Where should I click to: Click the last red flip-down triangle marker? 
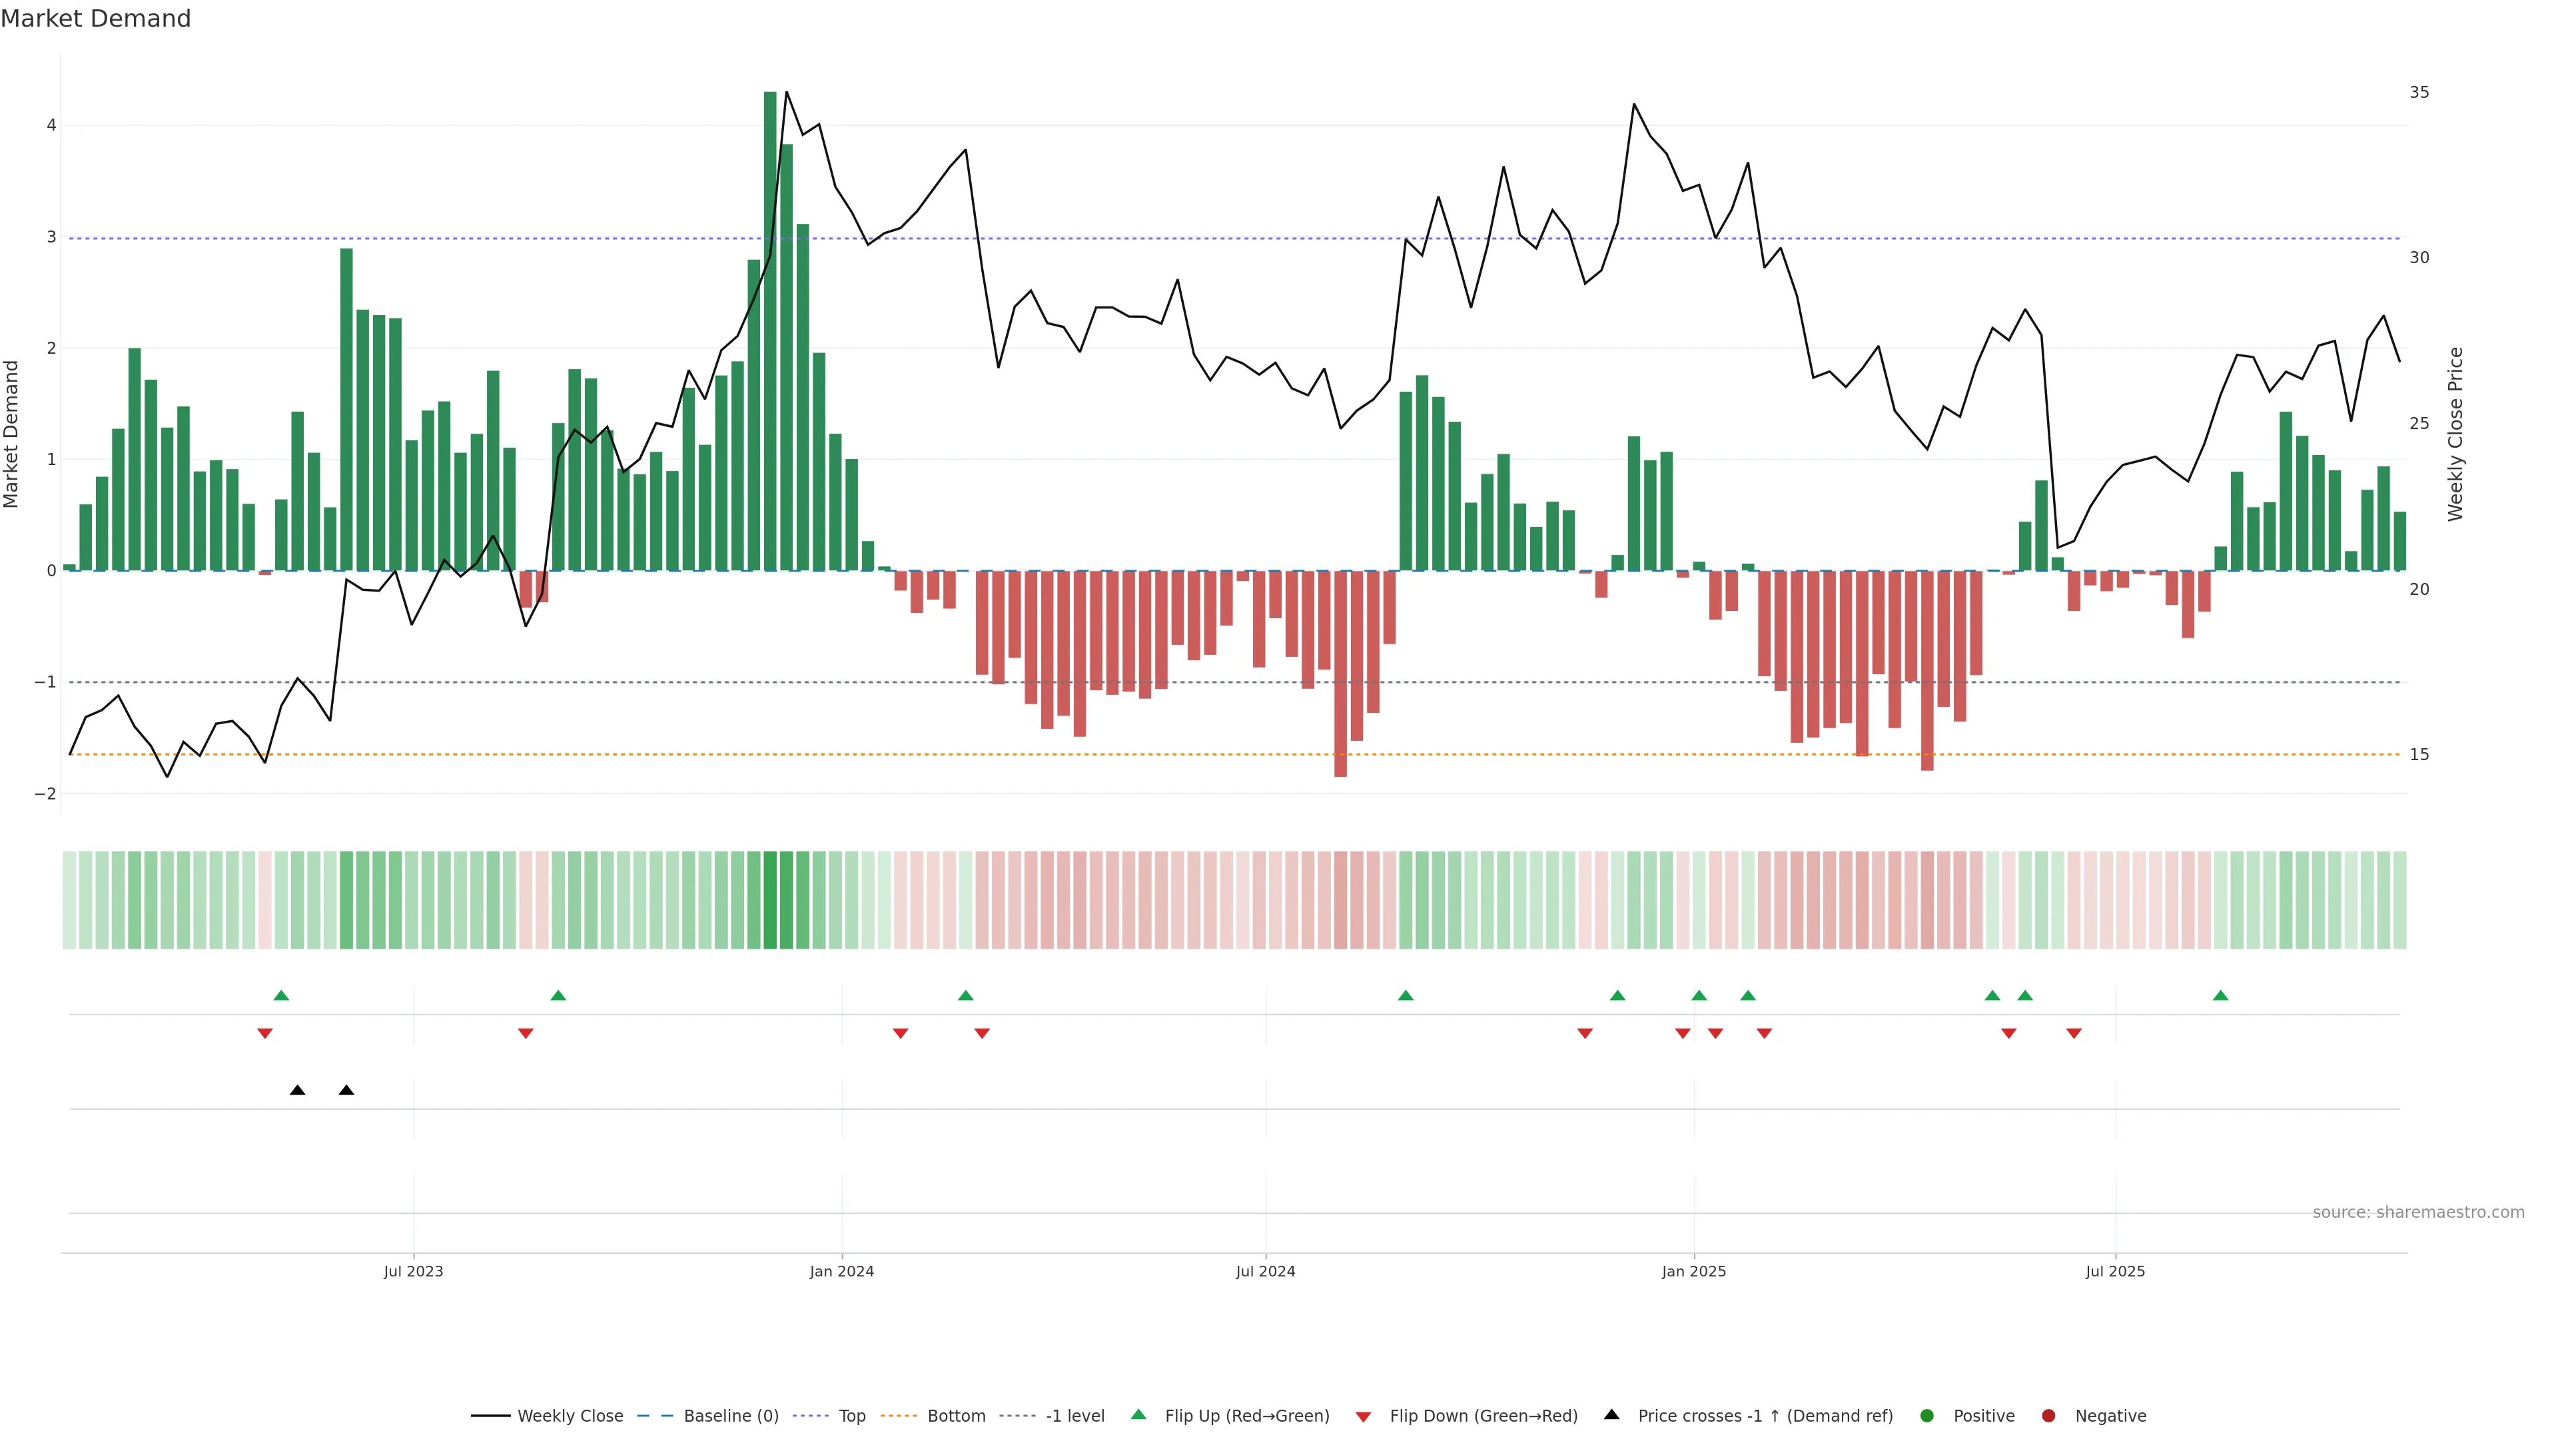point(2074,1034)
